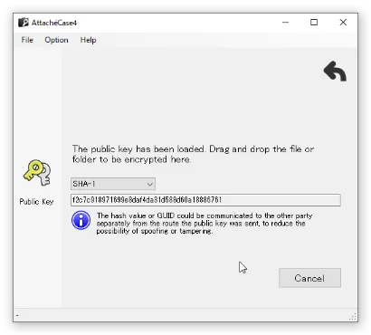Viewport: 371px width, 335px height.
Task: Open the Help menu
Action: tap(88, 40)
